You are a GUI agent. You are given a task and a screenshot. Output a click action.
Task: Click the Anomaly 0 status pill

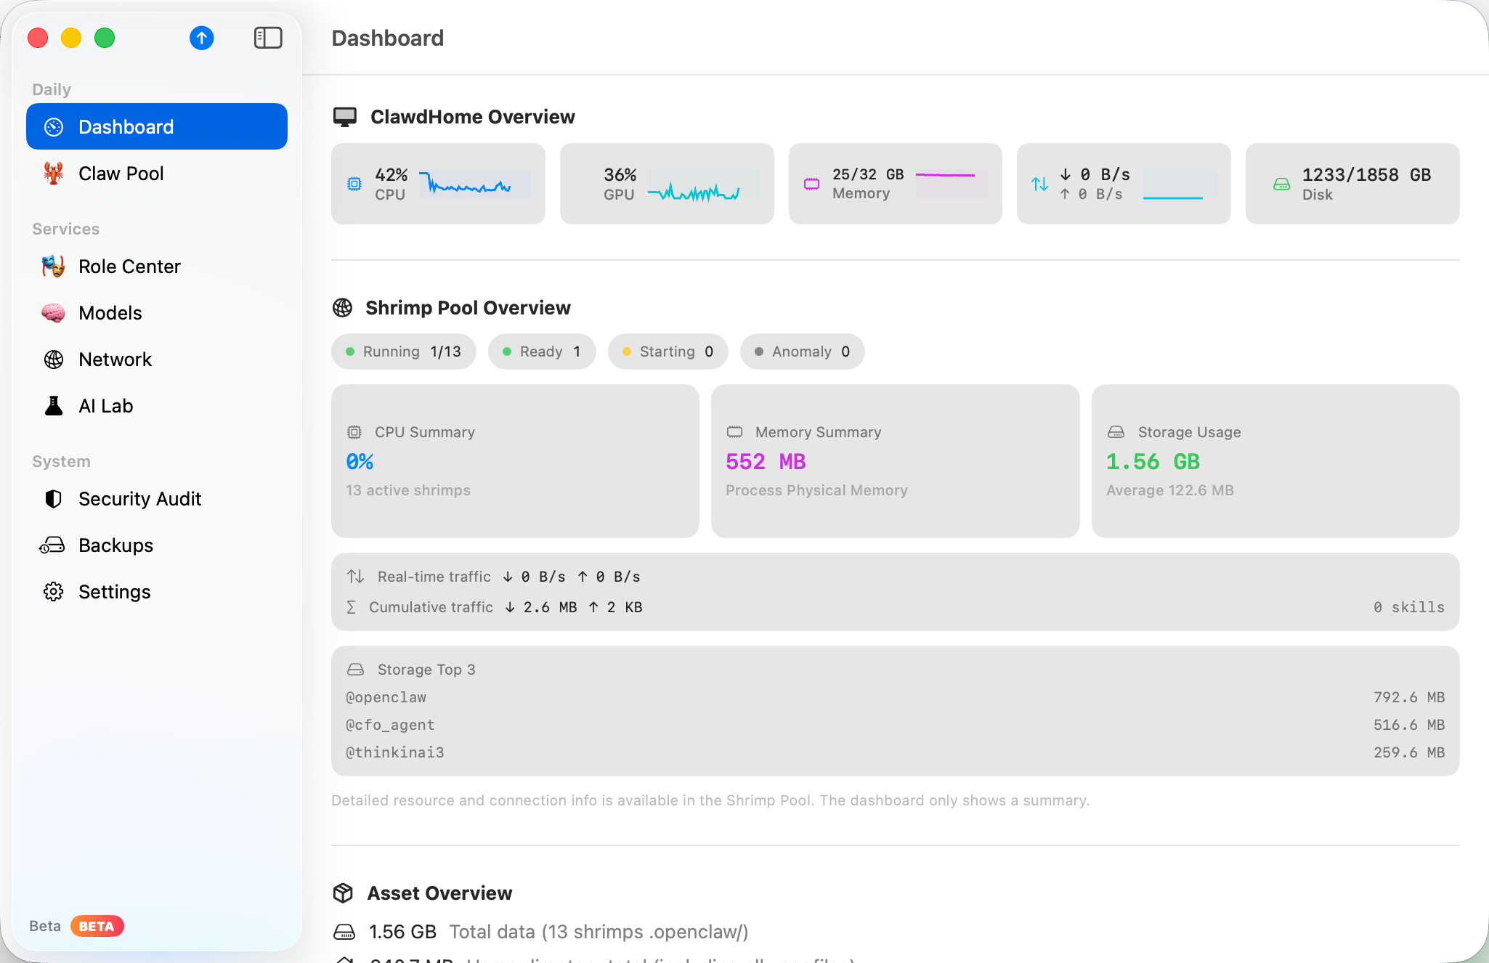pos(801,352)
